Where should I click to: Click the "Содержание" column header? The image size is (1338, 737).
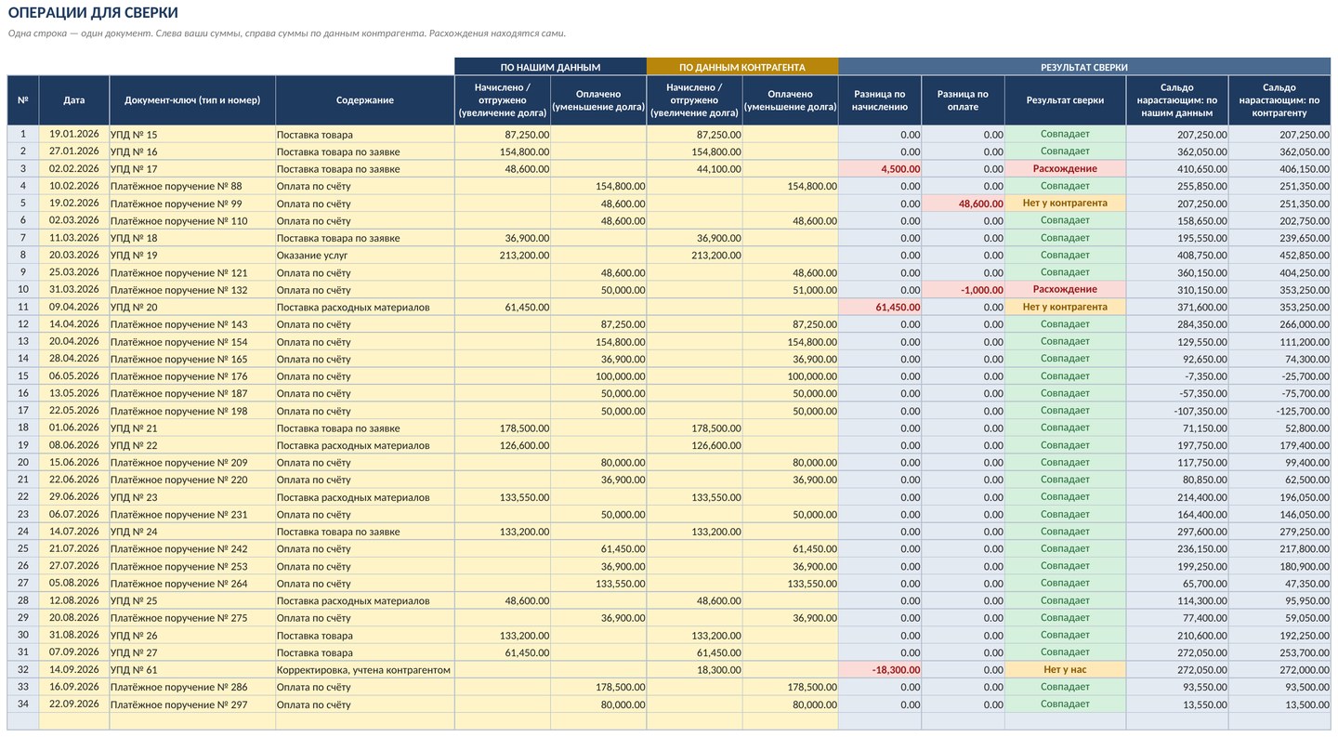[364, 100]
